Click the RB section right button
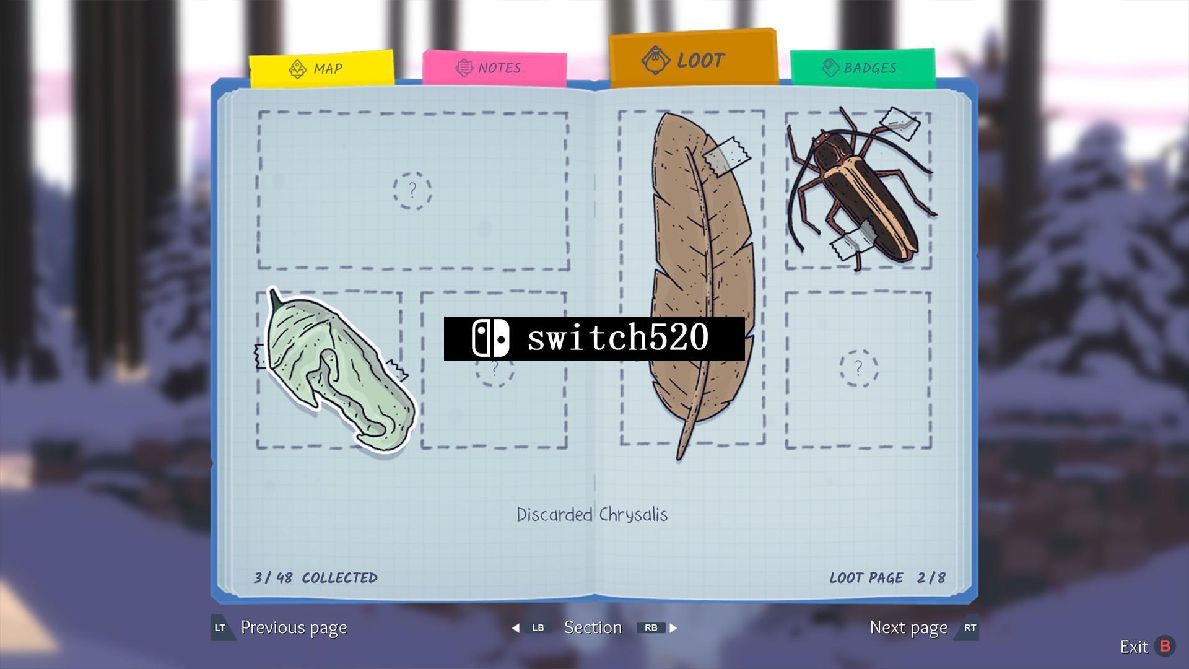The image size is (1189, 669). 651,627
